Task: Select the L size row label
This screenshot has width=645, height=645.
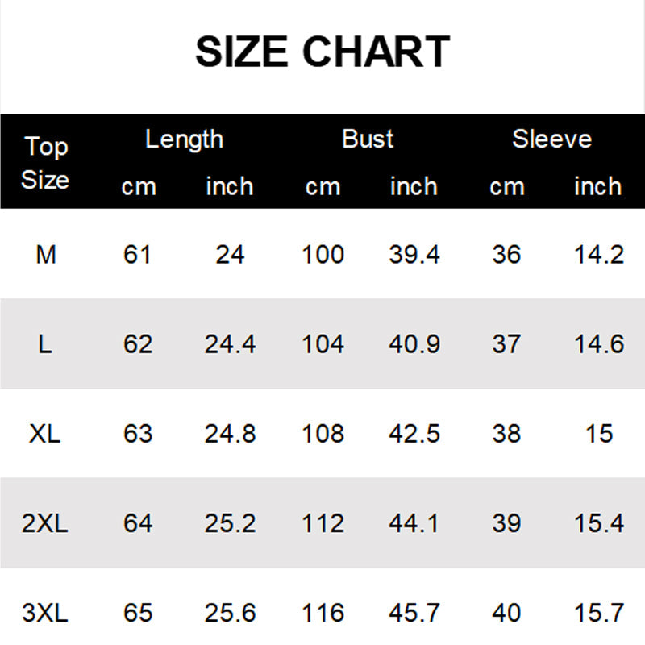Action: 45,344
